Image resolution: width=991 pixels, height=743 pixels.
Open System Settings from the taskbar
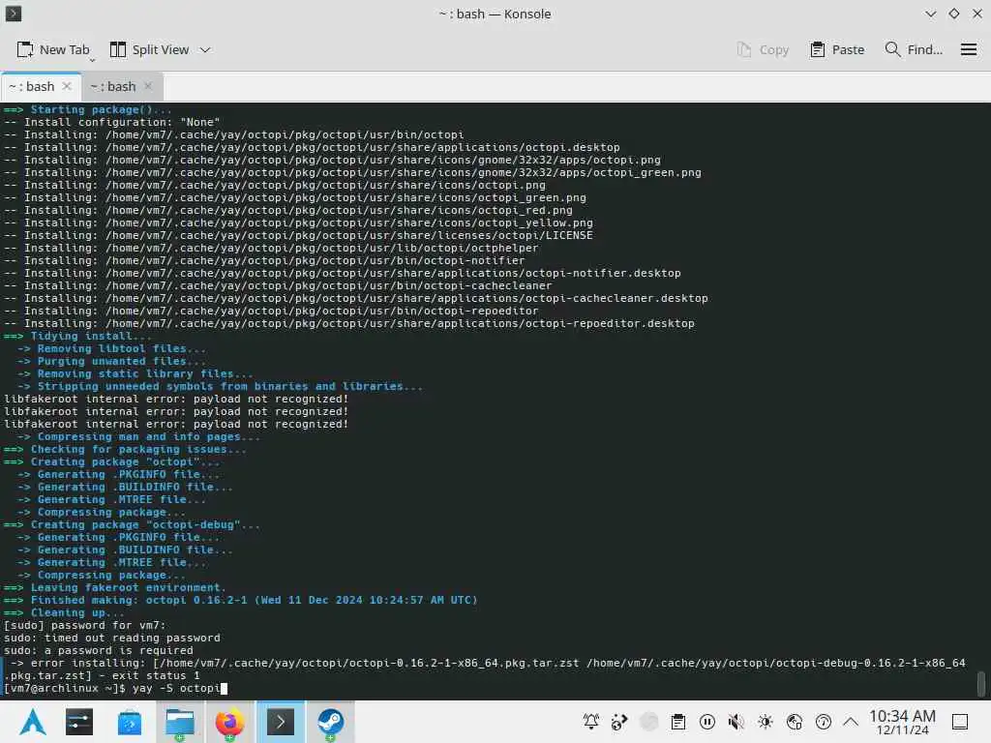click(x=79, y=722)
